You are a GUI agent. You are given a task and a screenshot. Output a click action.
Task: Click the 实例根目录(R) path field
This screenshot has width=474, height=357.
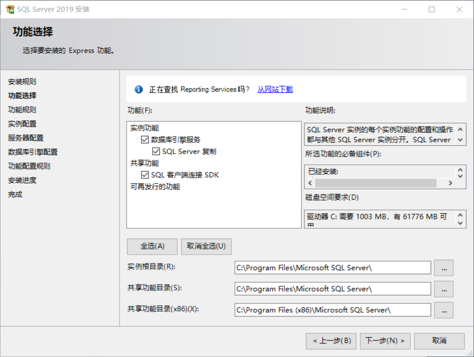click(332, 268)
